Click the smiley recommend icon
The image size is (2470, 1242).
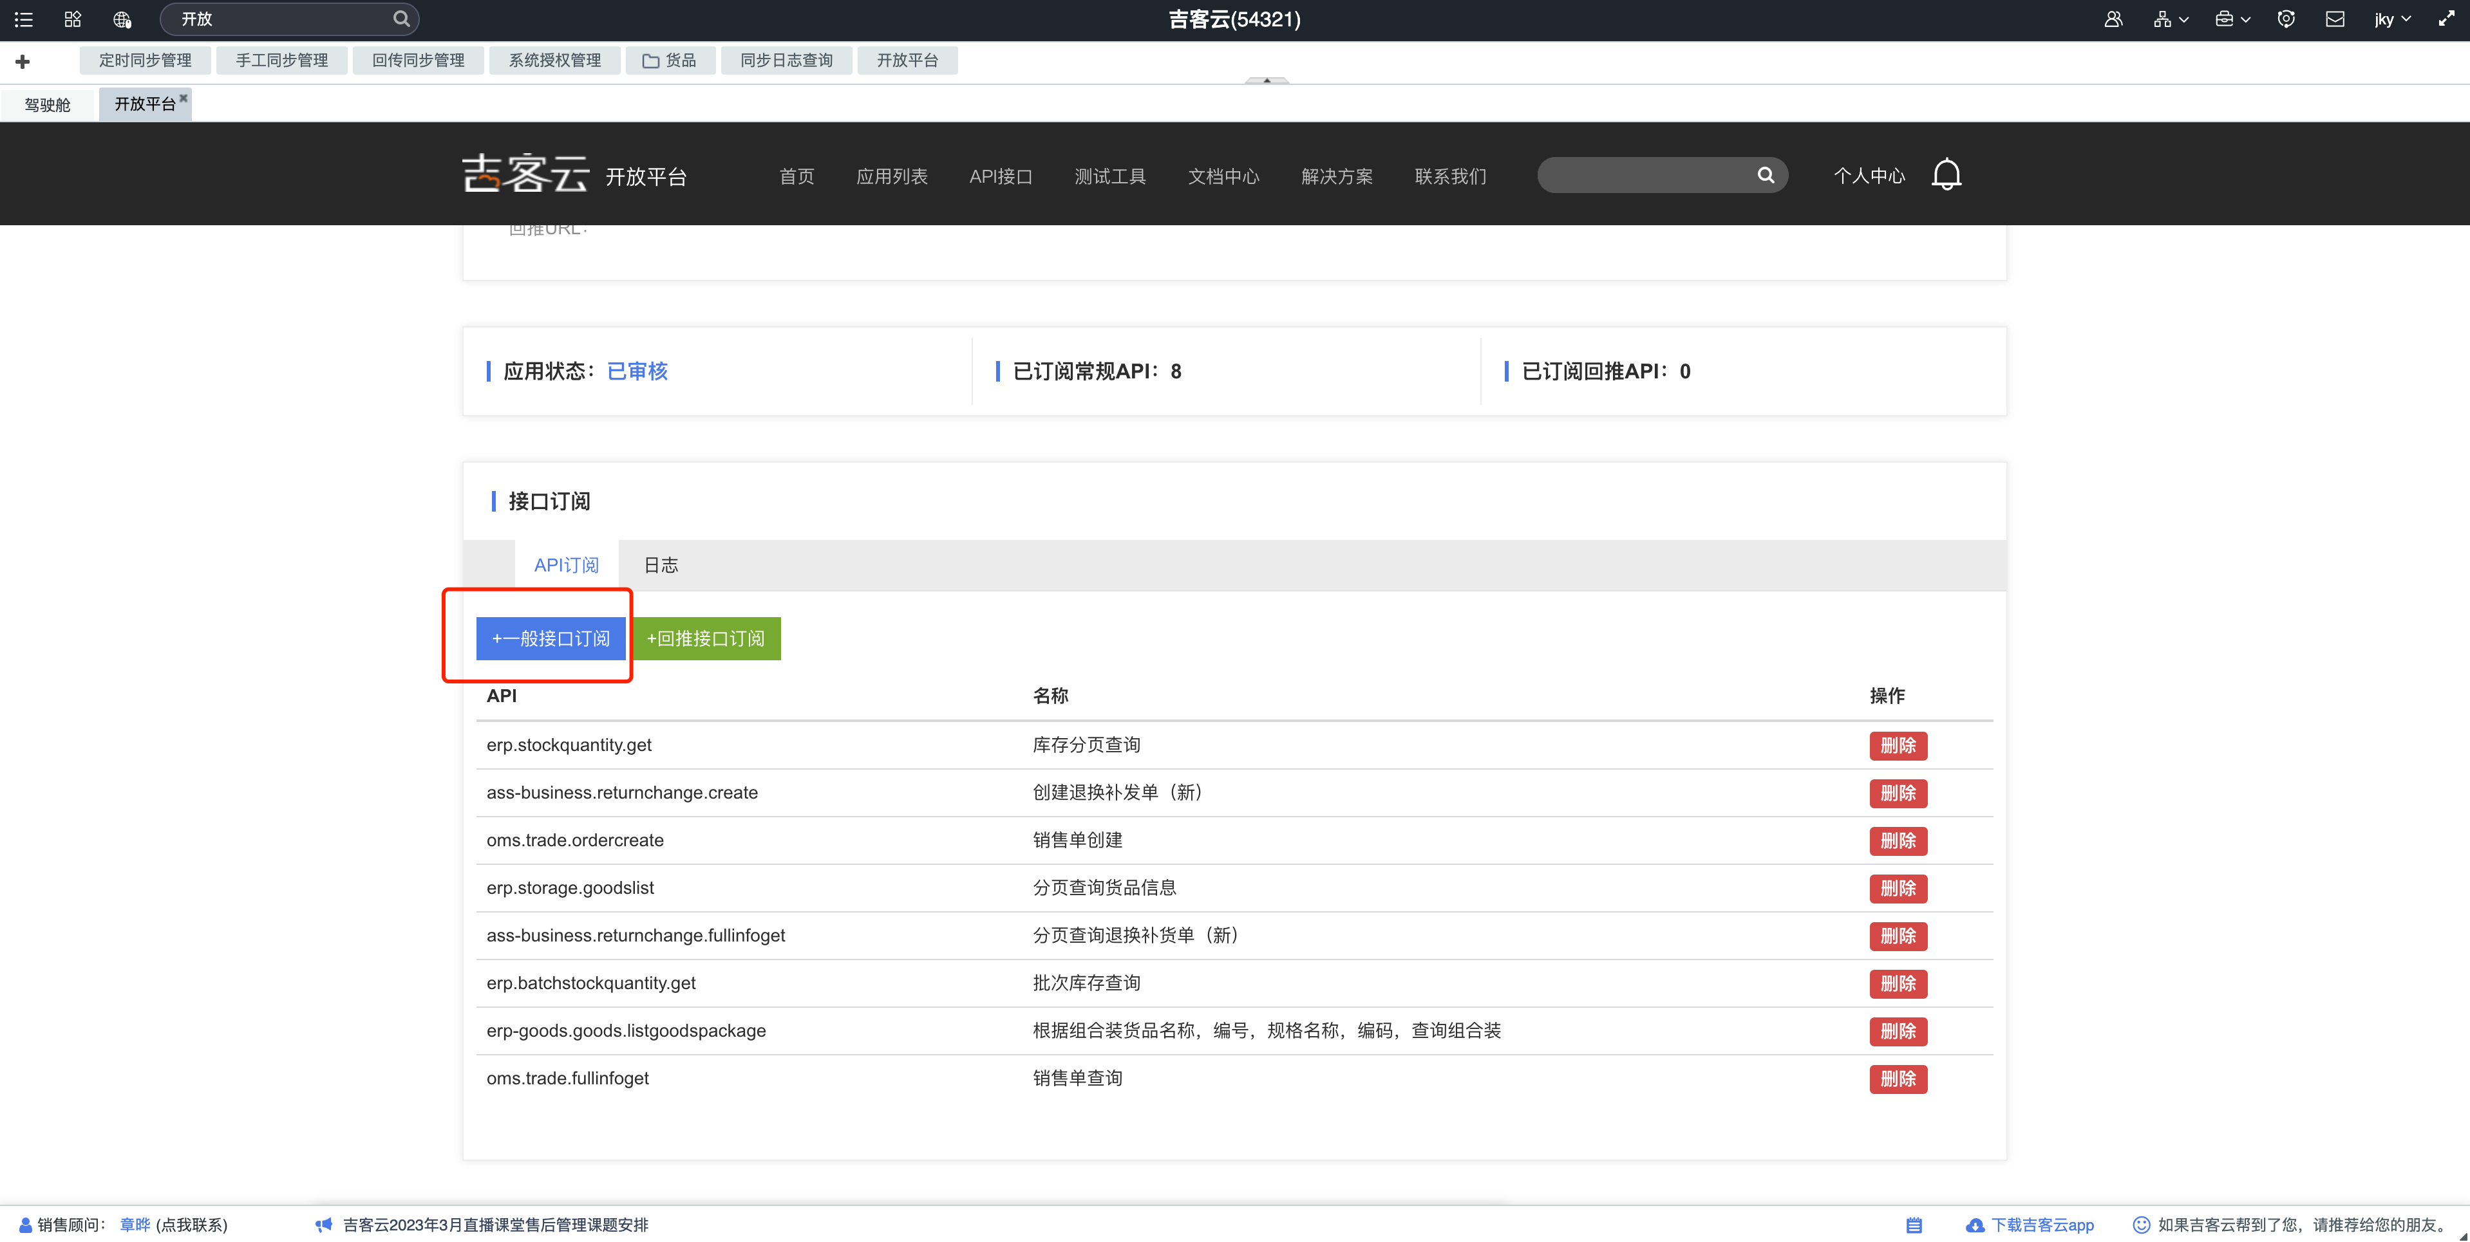pos(2140,1225)
